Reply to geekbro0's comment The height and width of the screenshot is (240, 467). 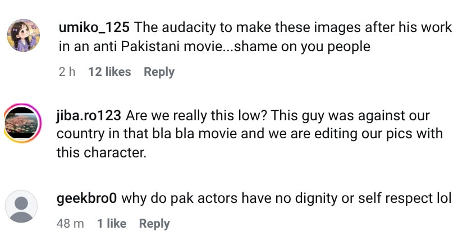tap(154, 224)
